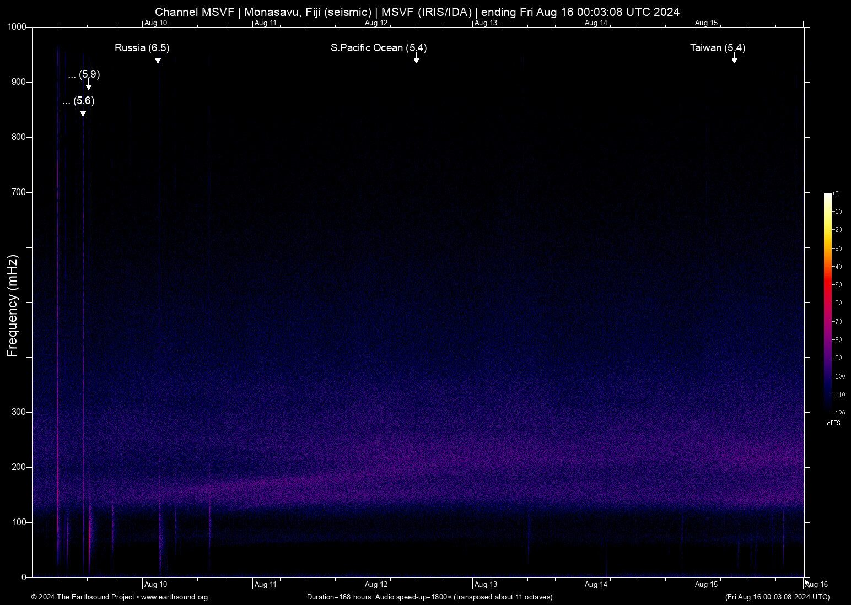This screenshot has width=851, height=605.
Task: Click the Aug 16 label on bottom axis
Action: pos(816,585)
